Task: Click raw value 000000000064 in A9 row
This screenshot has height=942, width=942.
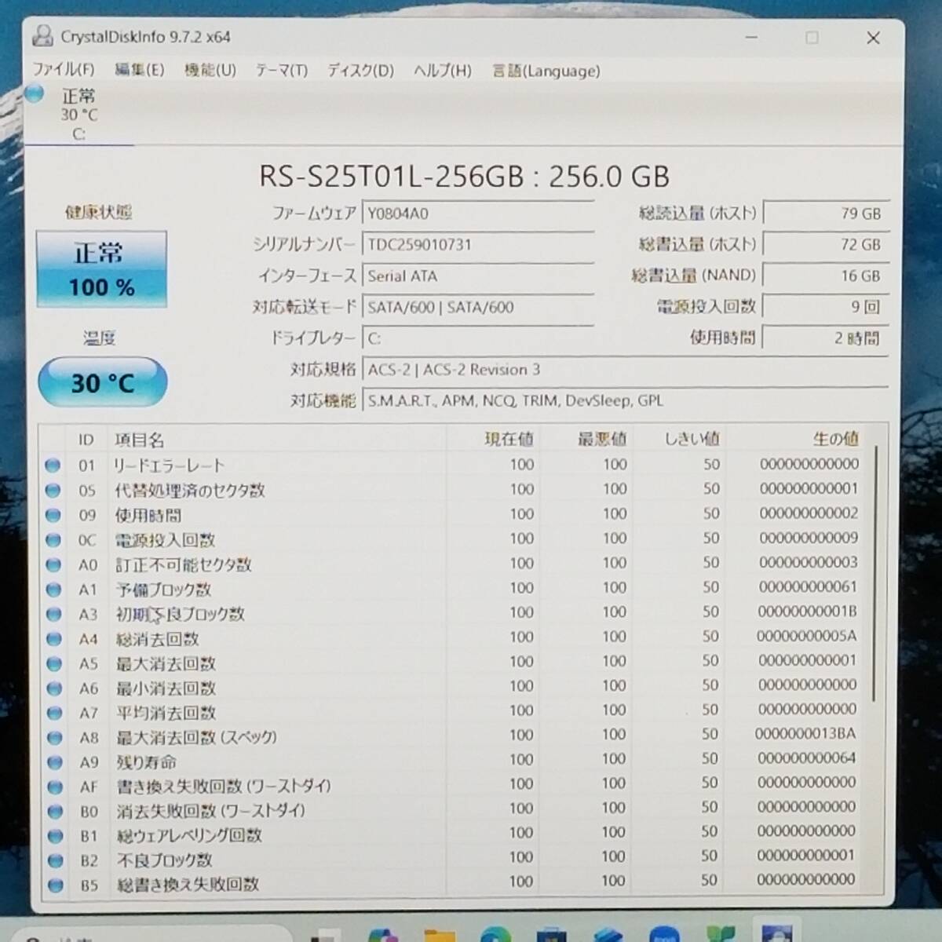Action: [x=807, y=758]
